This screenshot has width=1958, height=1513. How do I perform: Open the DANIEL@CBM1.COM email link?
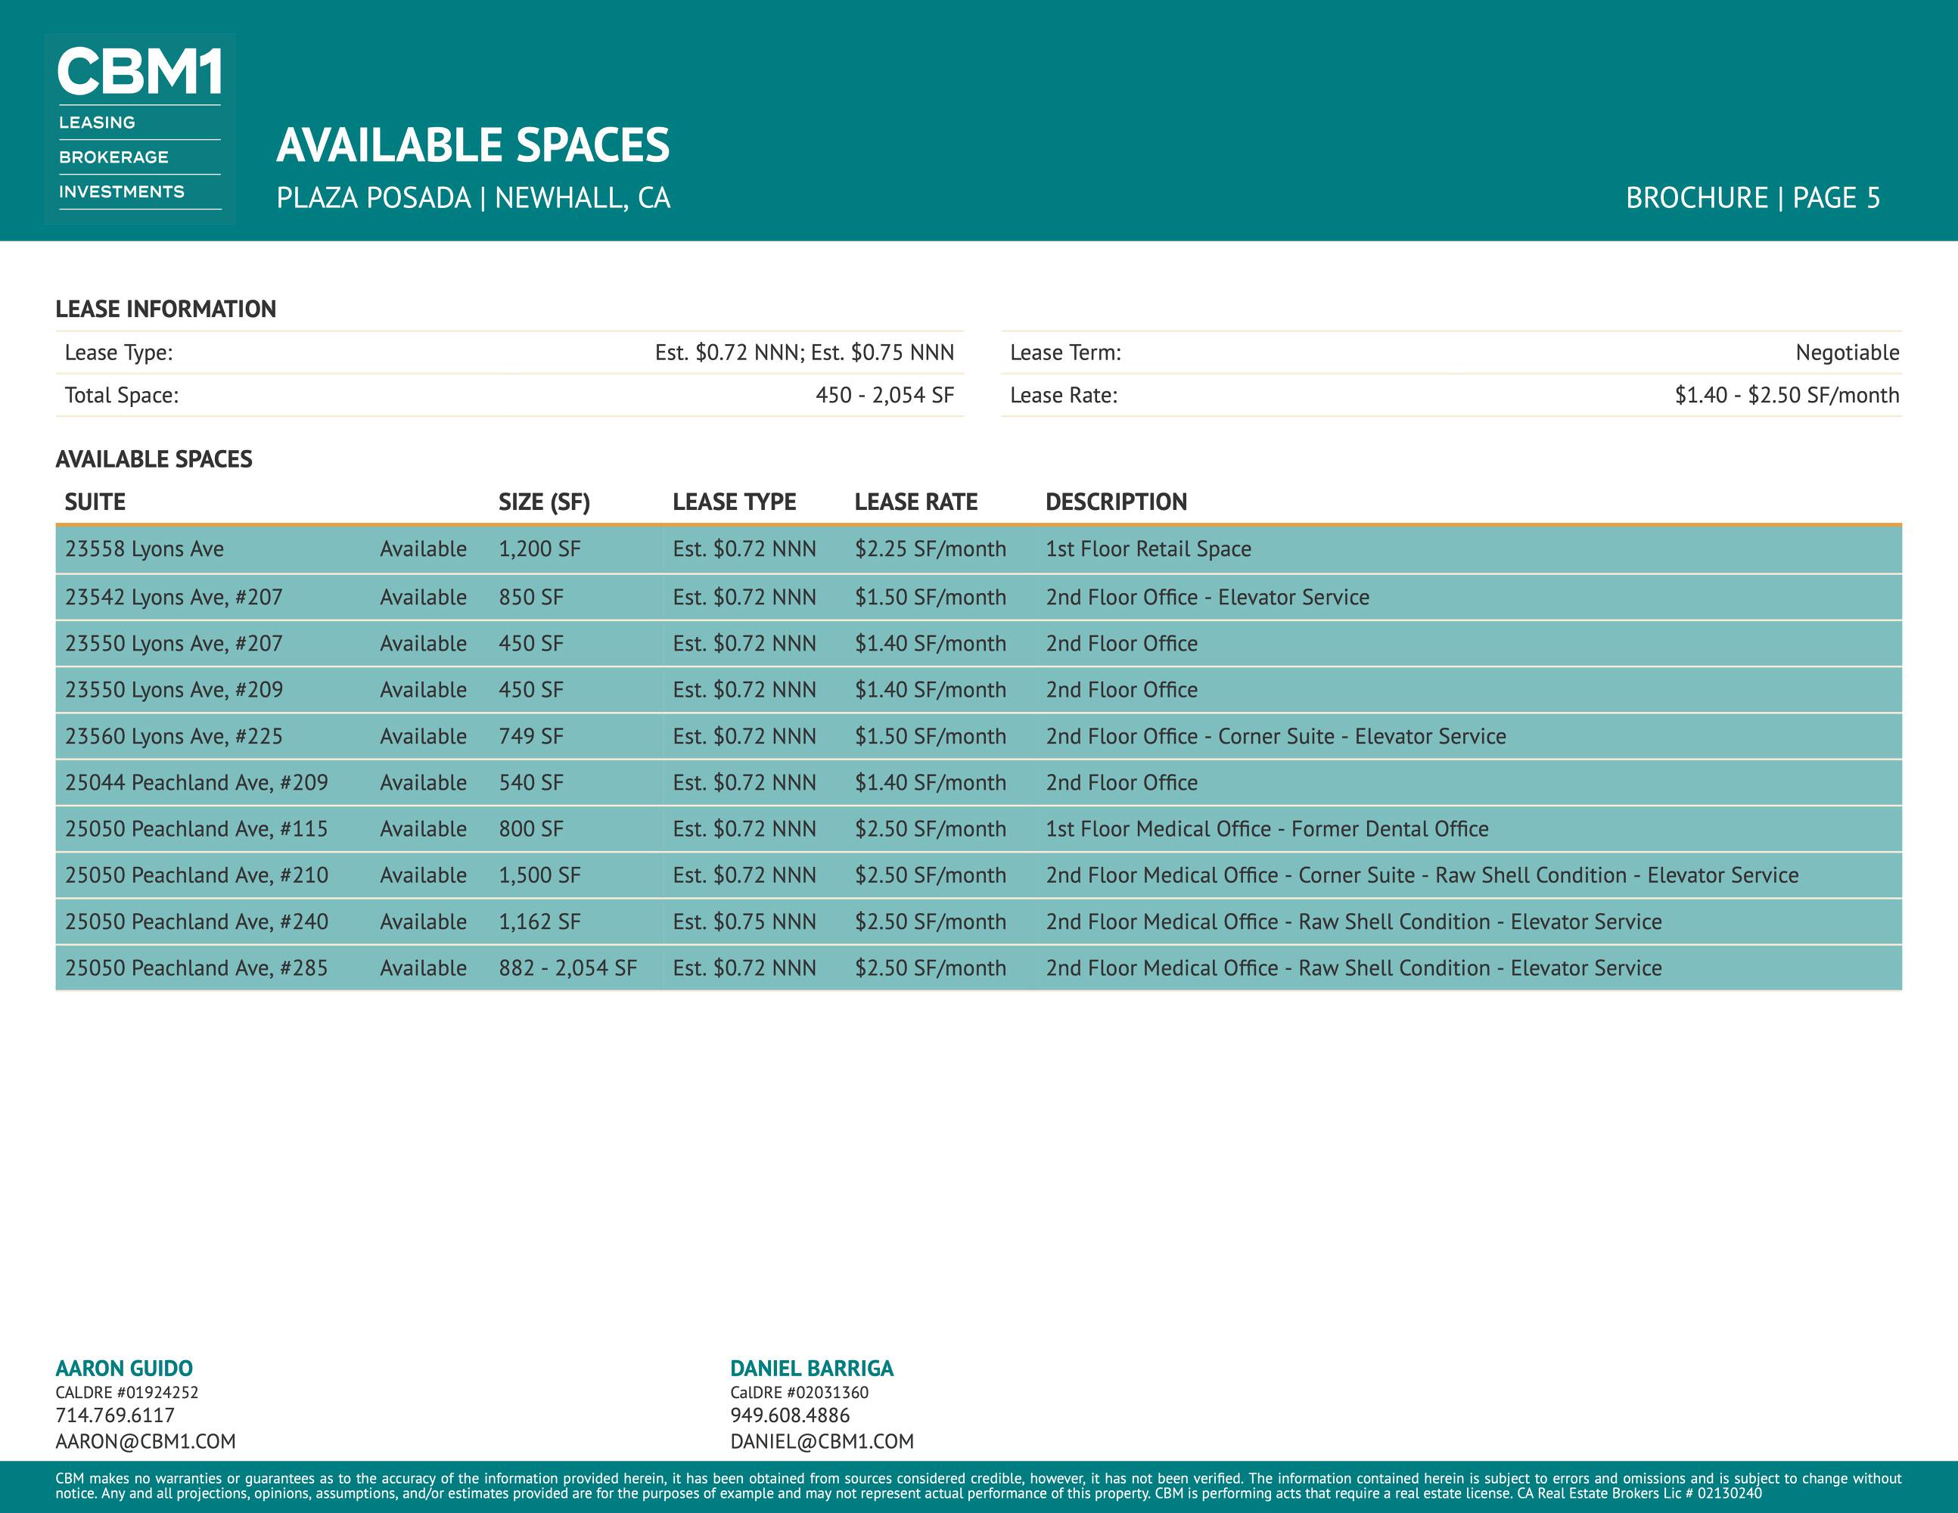821,1441
